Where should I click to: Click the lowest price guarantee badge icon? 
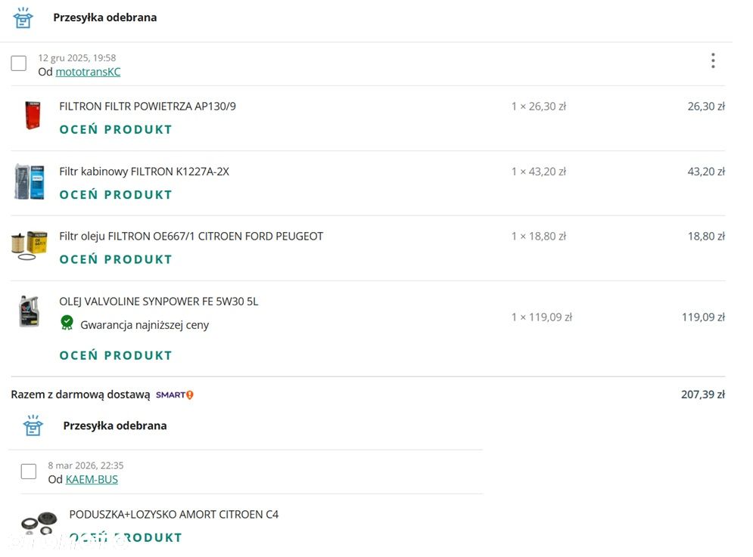[x=67, y=323]
